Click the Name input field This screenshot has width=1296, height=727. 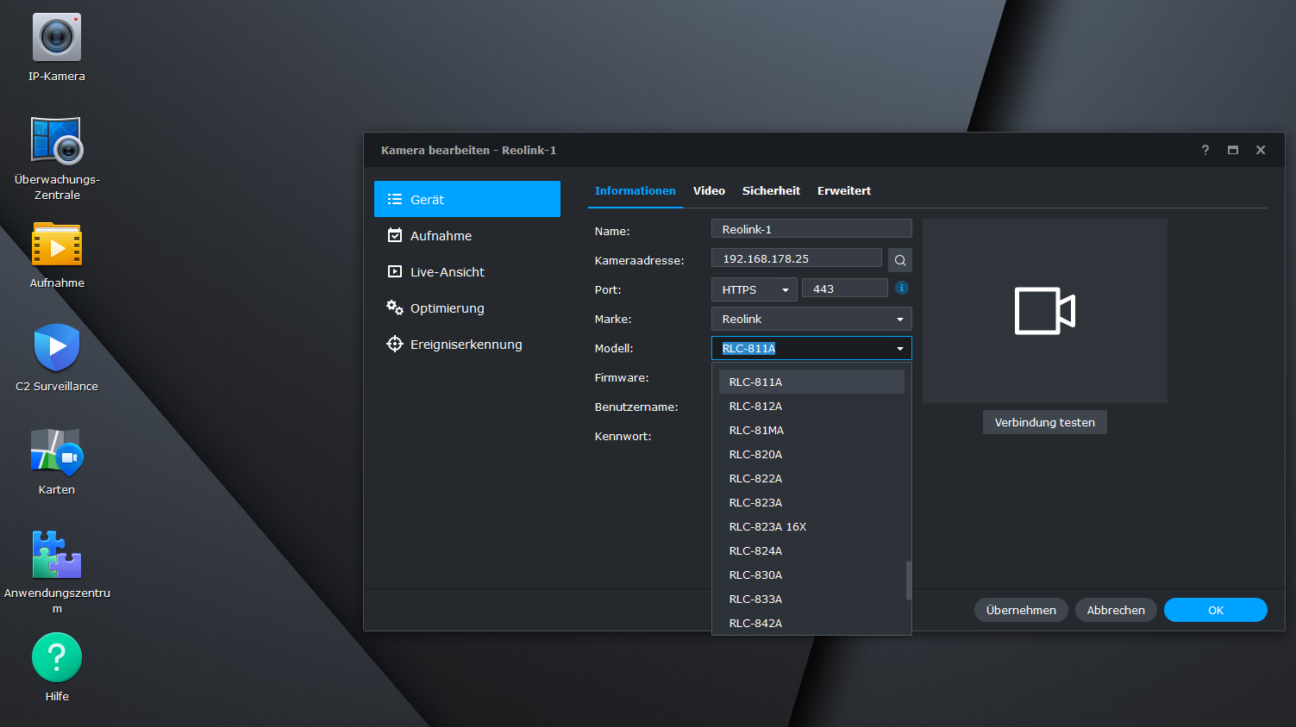811,229
